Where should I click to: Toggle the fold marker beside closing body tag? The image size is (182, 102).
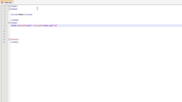tap(9, 39)
